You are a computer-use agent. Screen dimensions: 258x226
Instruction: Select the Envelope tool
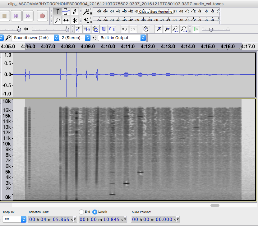pos(66,12)
